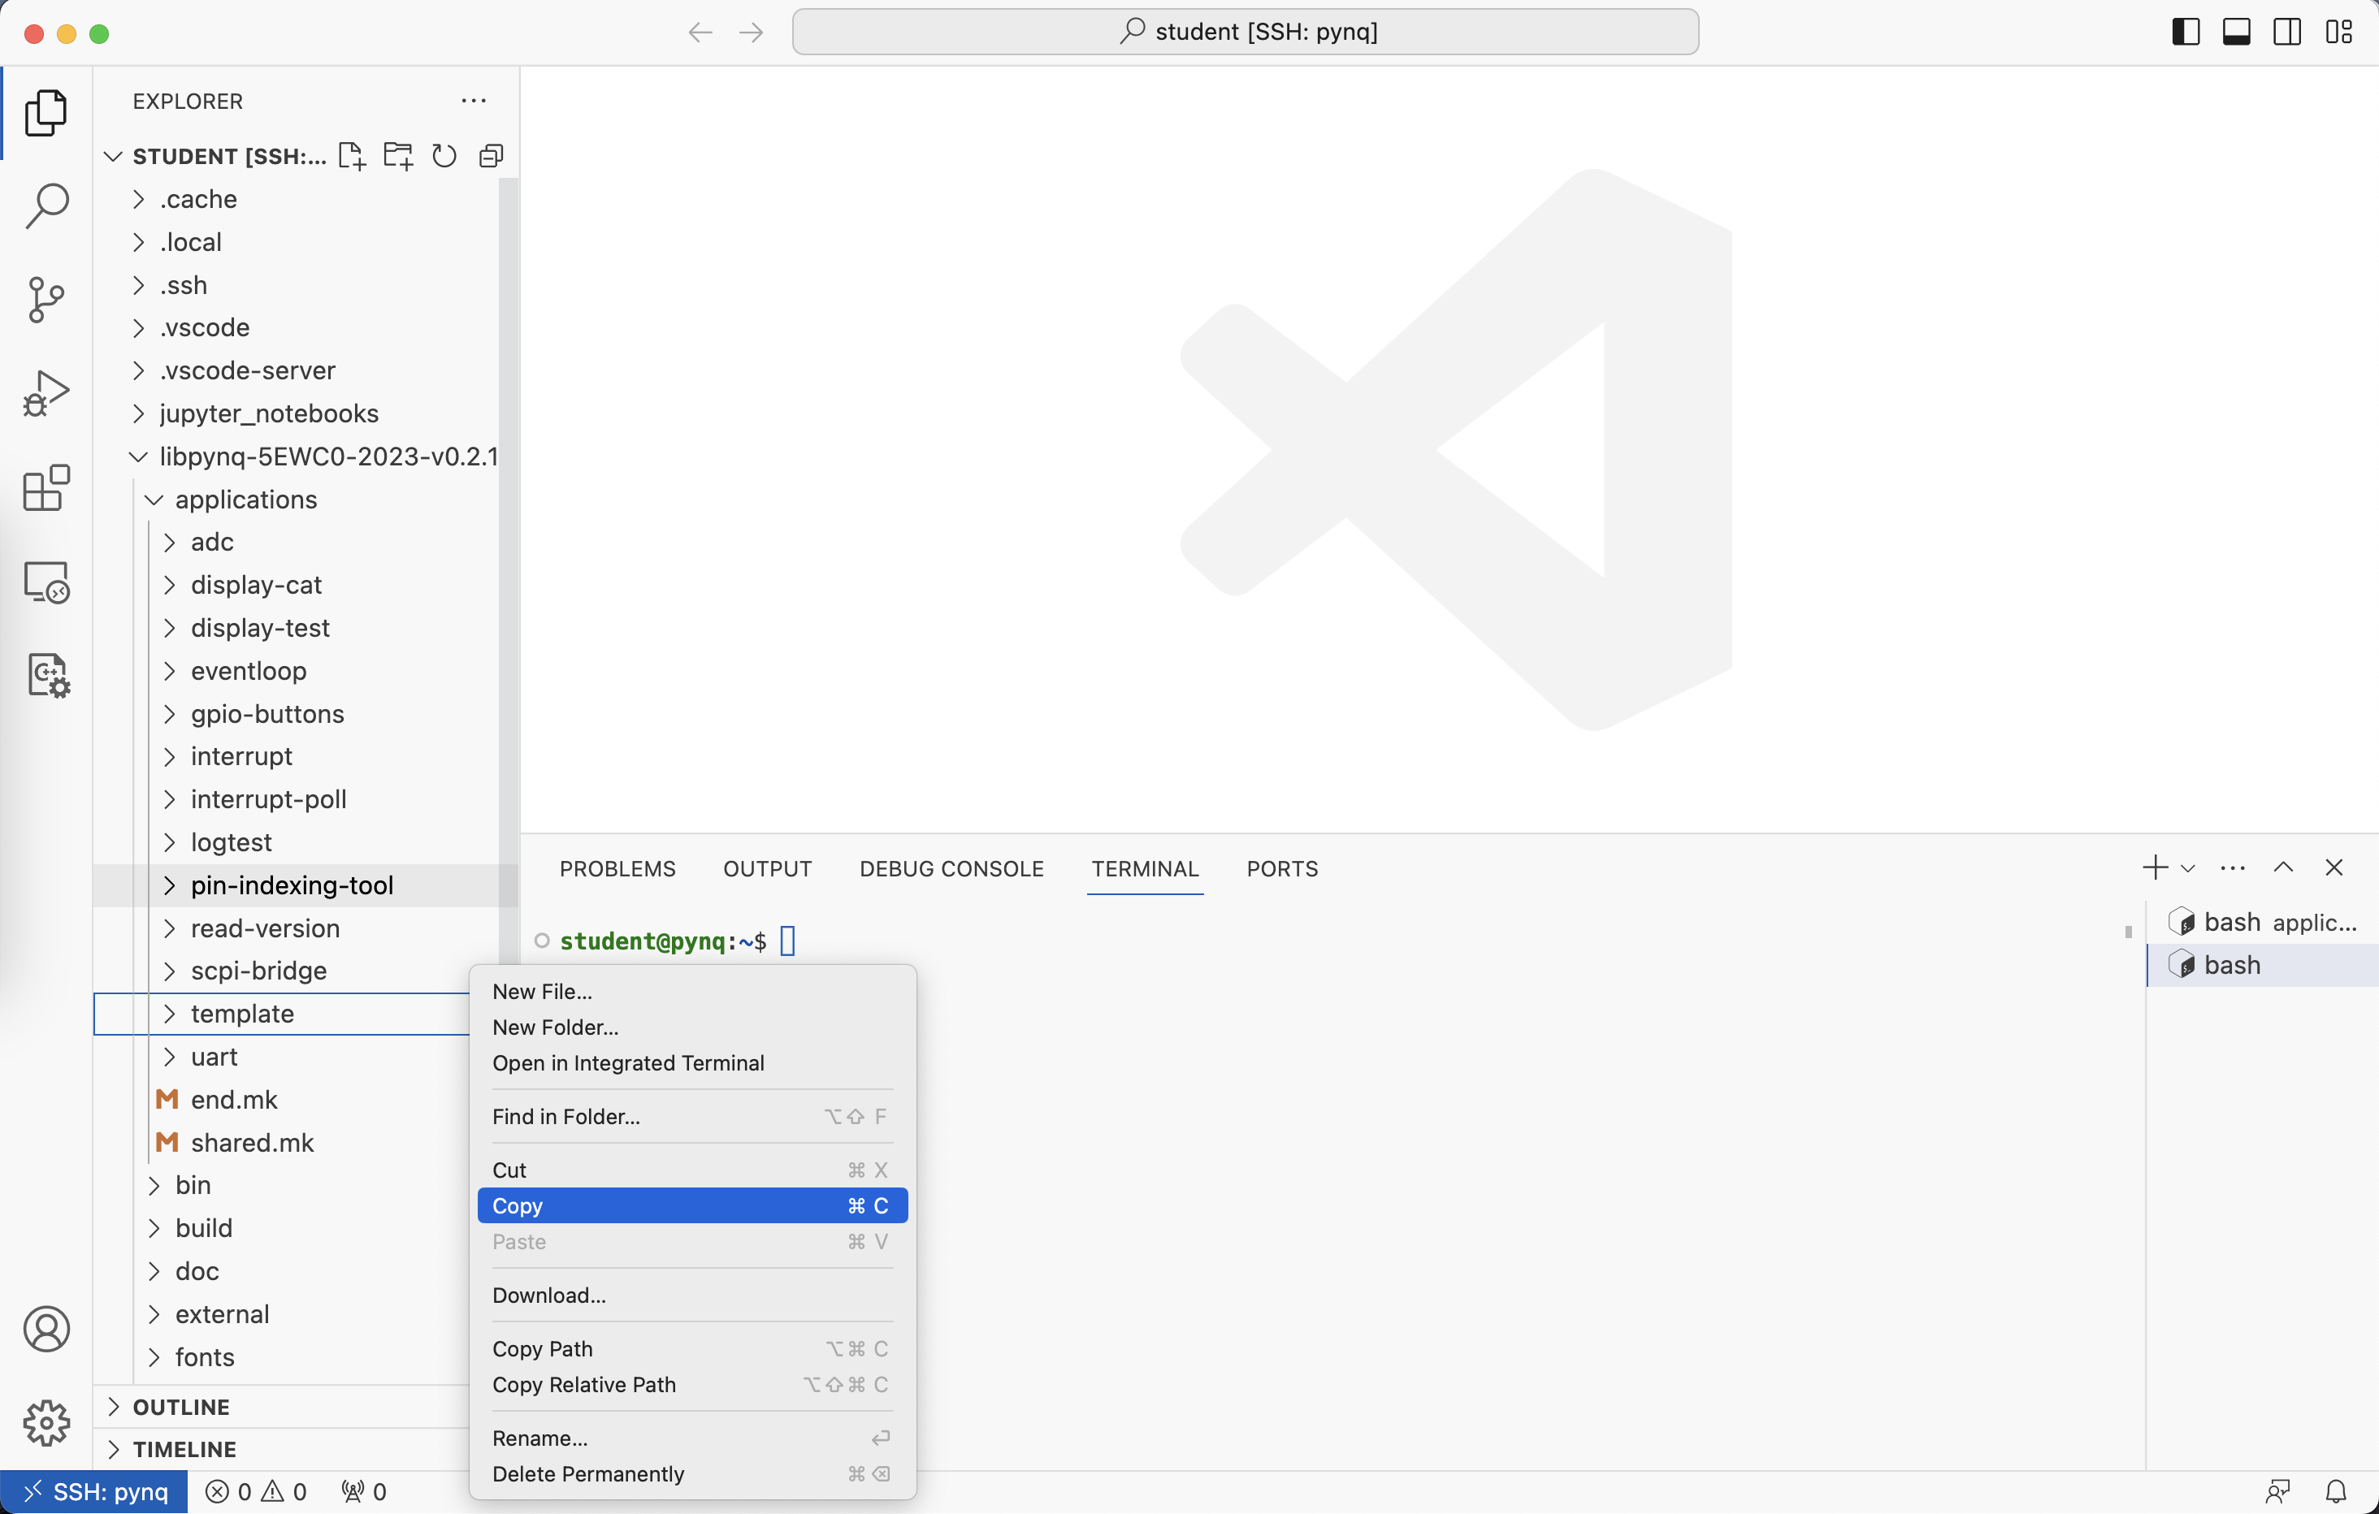
Task: Switch to the OUTPUT tab
Action: tap(766, 867)
